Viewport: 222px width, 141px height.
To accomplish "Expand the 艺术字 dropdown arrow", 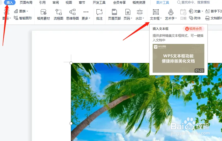I will (x=176, y=18).
